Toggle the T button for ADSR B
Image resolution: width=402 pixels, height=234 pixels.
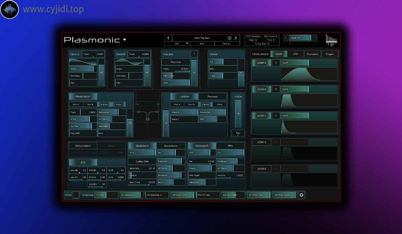click(276, 89)
